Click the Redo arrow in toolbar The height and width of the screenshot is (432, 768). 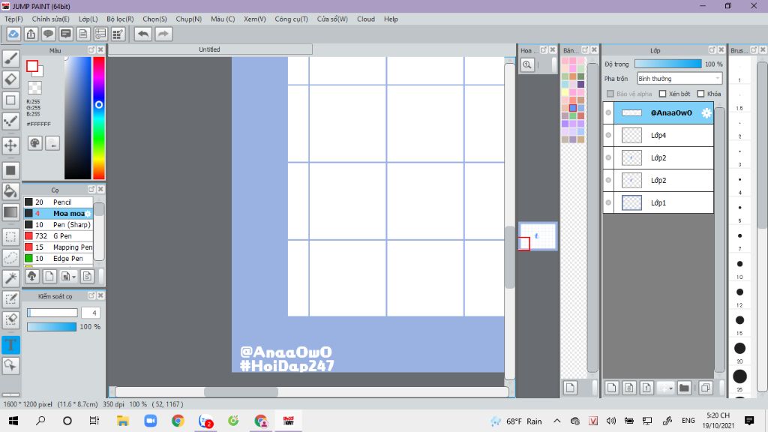coord(163,34)
